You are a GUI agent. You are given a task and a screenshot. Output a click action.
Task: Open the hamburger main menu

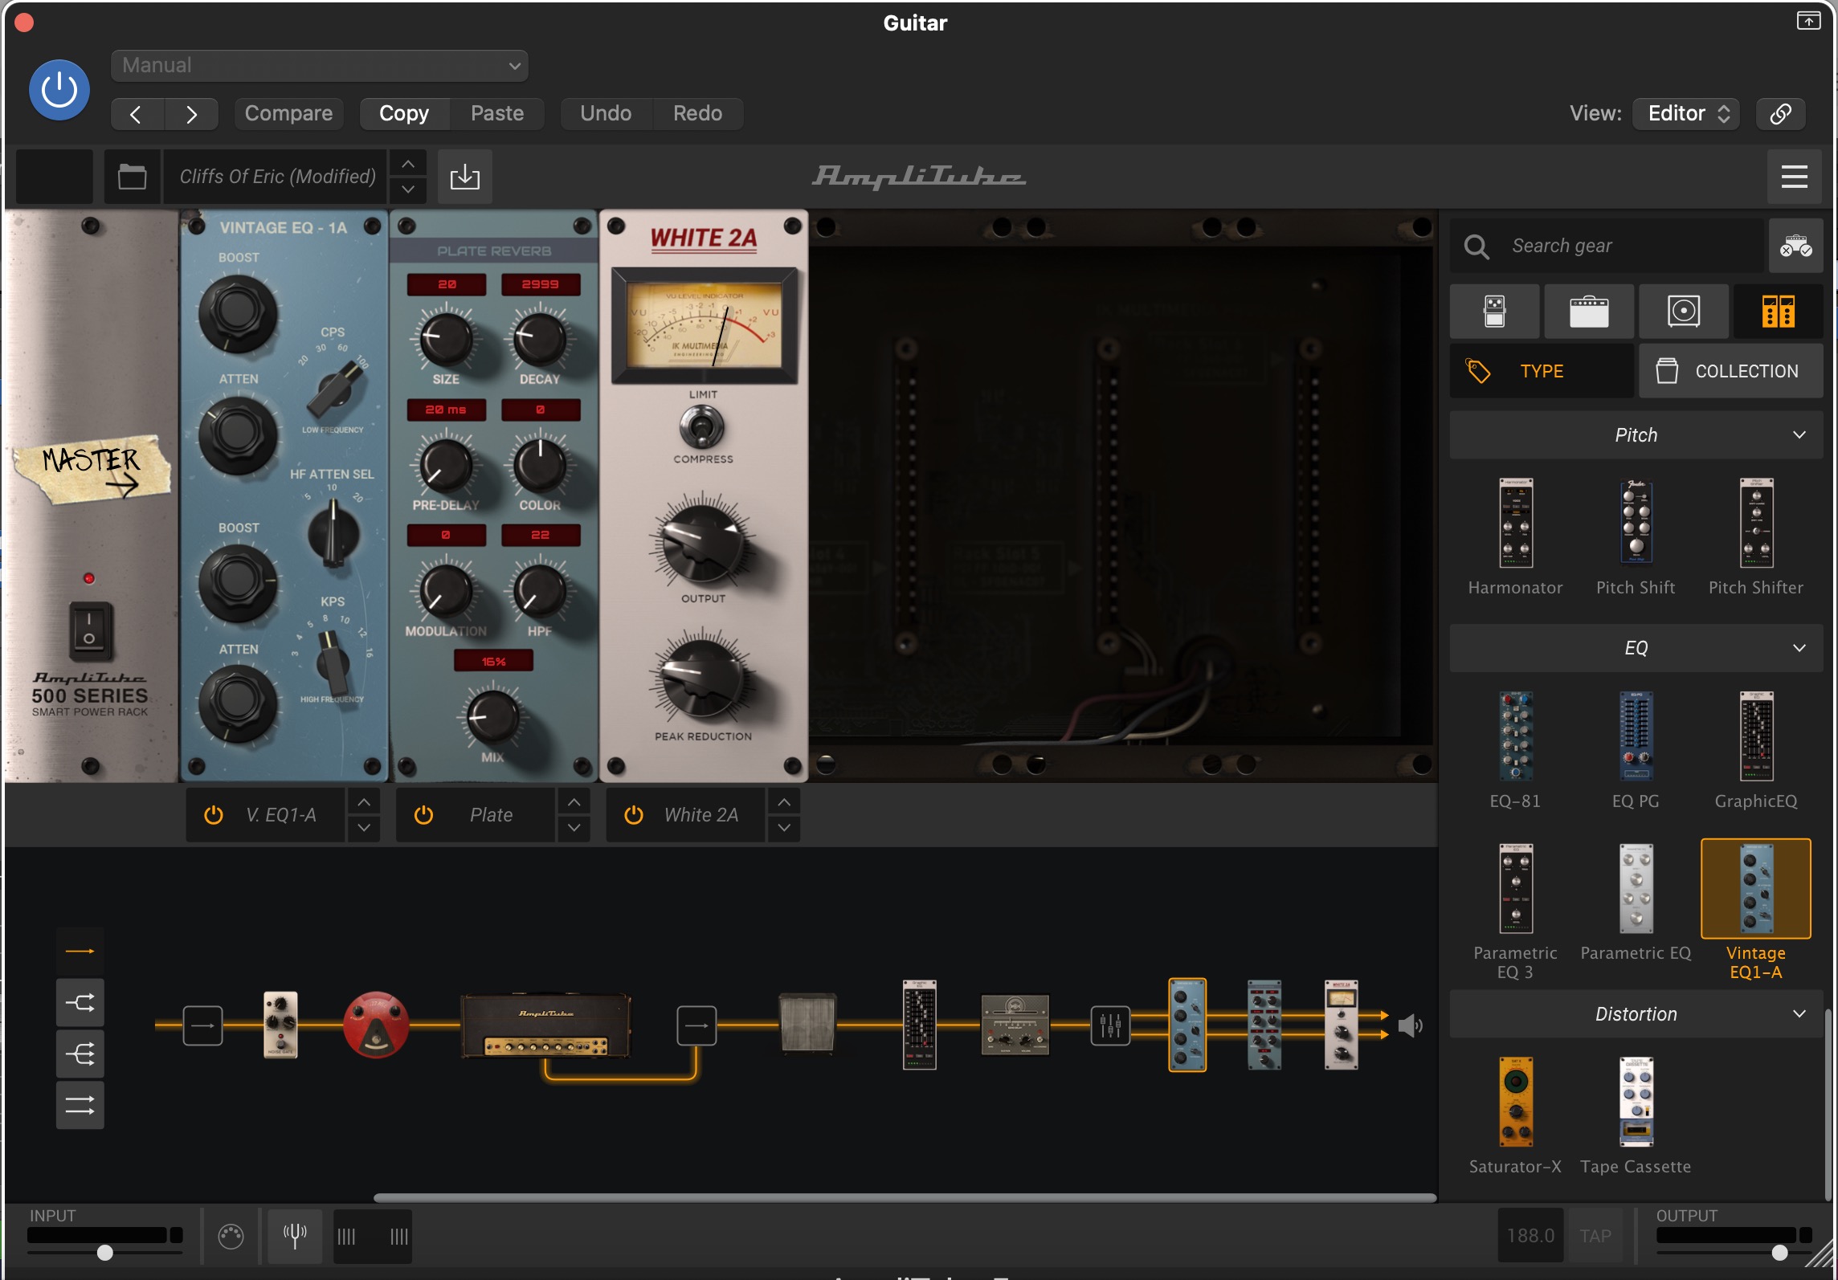[x=1794, y=176]
